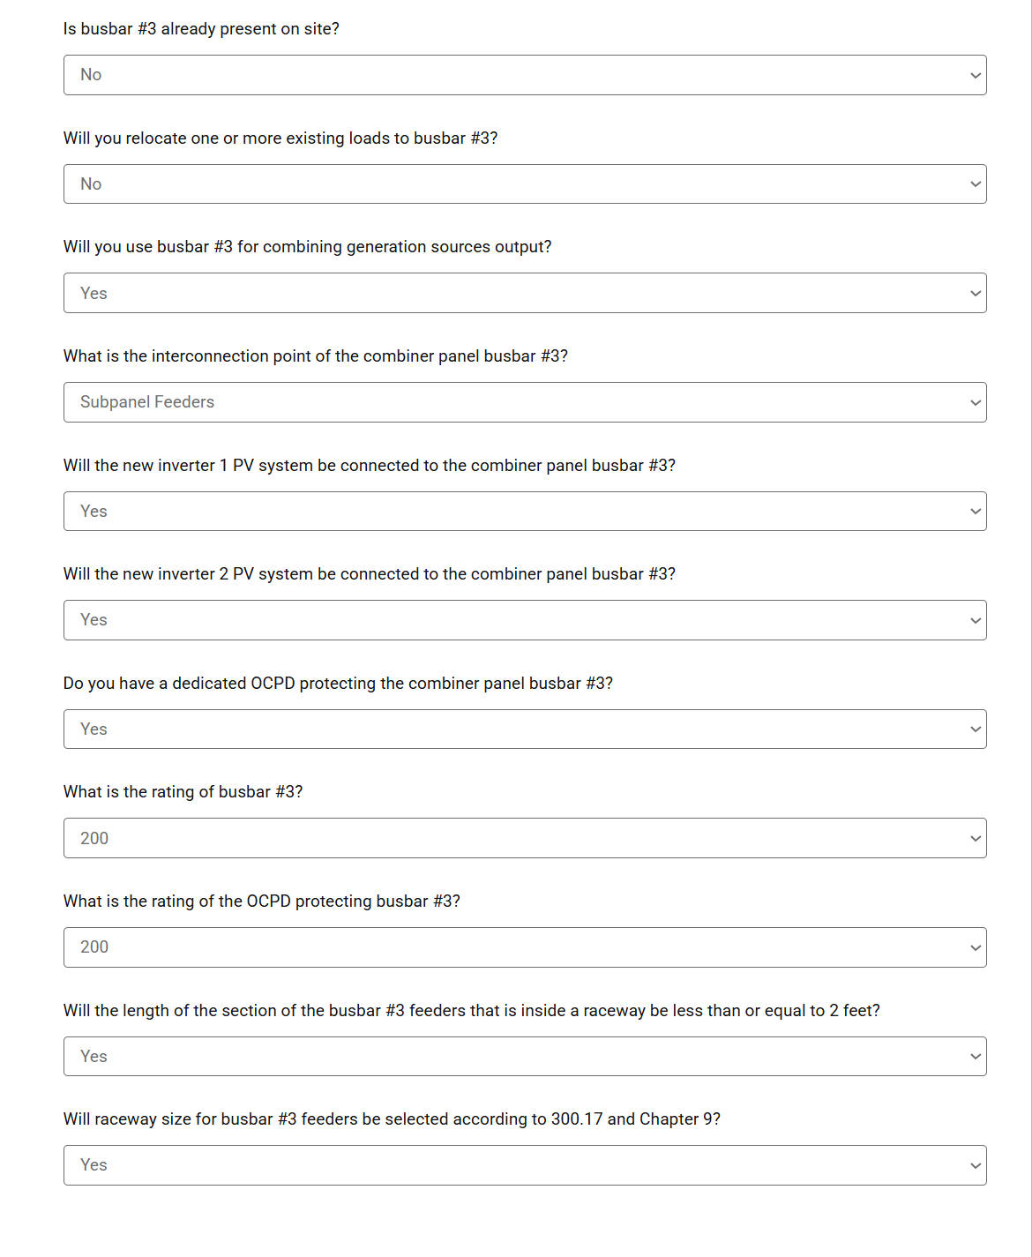1032x1257 pixels.
Task: Click the page's vertical scrollbar on right edge
Action: (1029, 628)
